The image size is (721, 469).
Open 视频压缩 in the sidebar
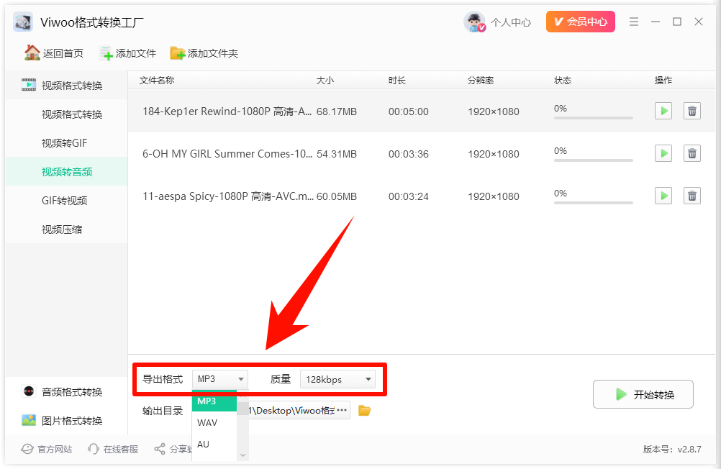62,229
